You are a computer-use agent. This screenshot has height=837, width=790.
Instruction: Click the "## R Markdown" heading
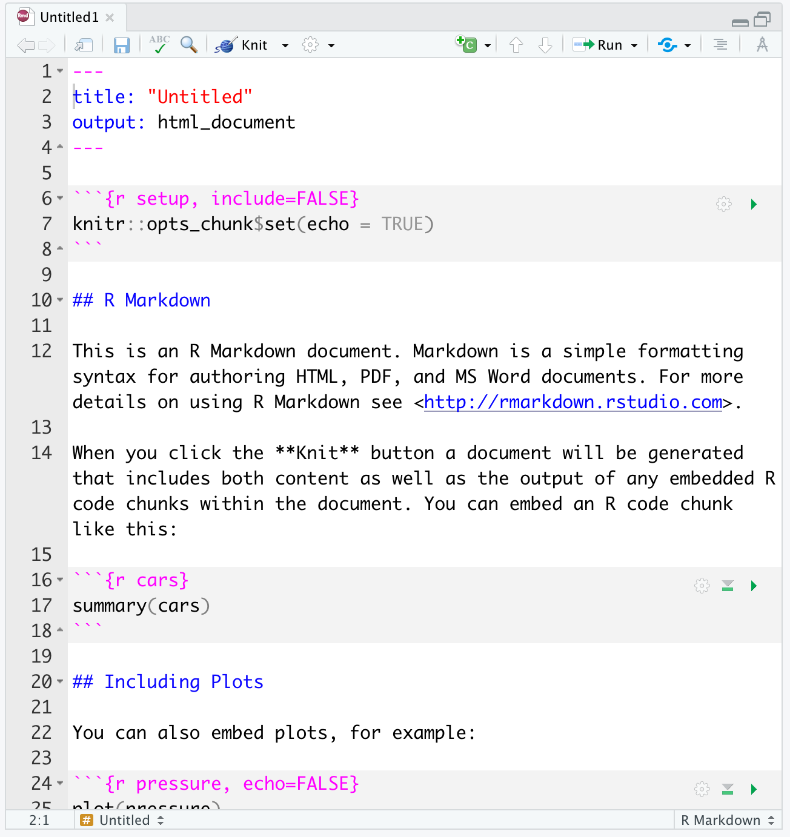[141, 300]
